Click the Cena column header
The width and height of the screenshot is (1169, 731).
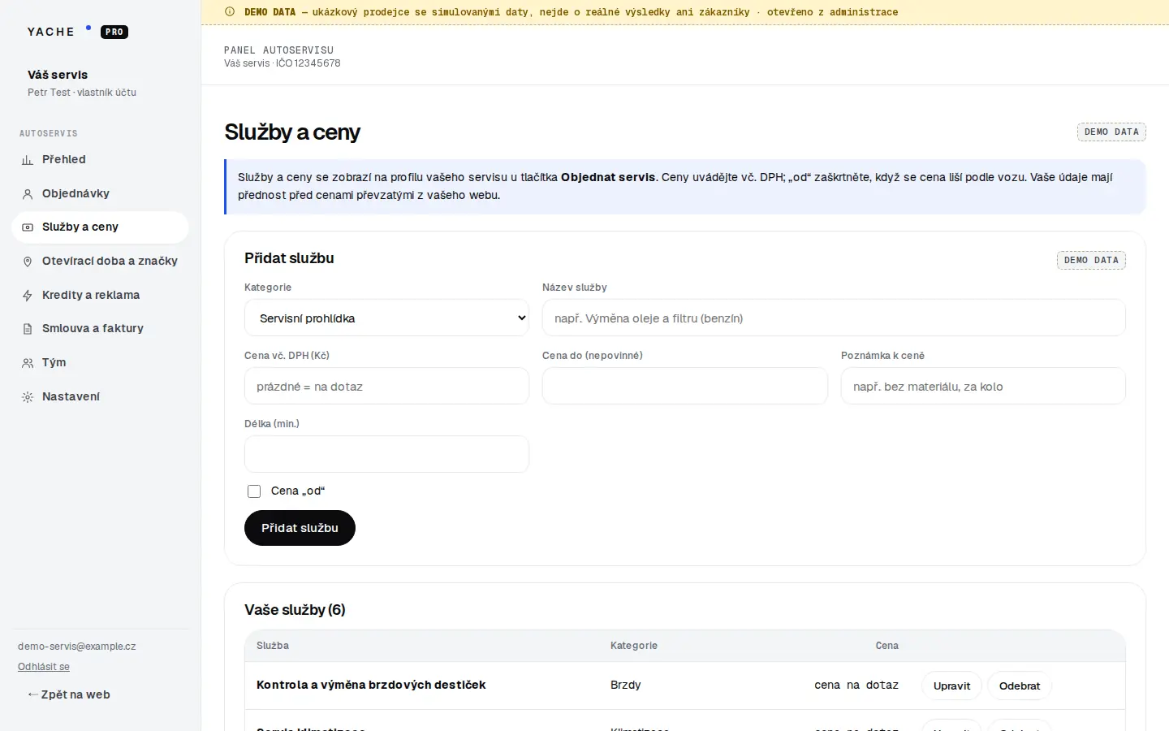coord(887,646)
